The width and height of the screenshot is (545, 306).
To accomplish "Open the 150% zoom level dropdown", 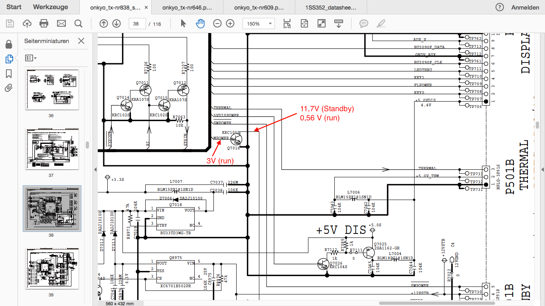I will point(259,24).
